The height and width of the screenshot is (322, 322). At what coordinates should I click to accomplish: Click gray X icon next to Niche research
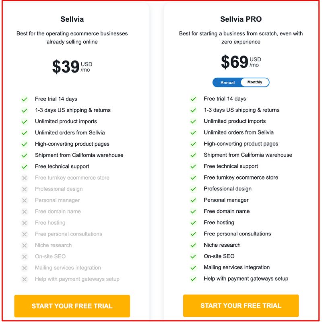coord(25,246)
